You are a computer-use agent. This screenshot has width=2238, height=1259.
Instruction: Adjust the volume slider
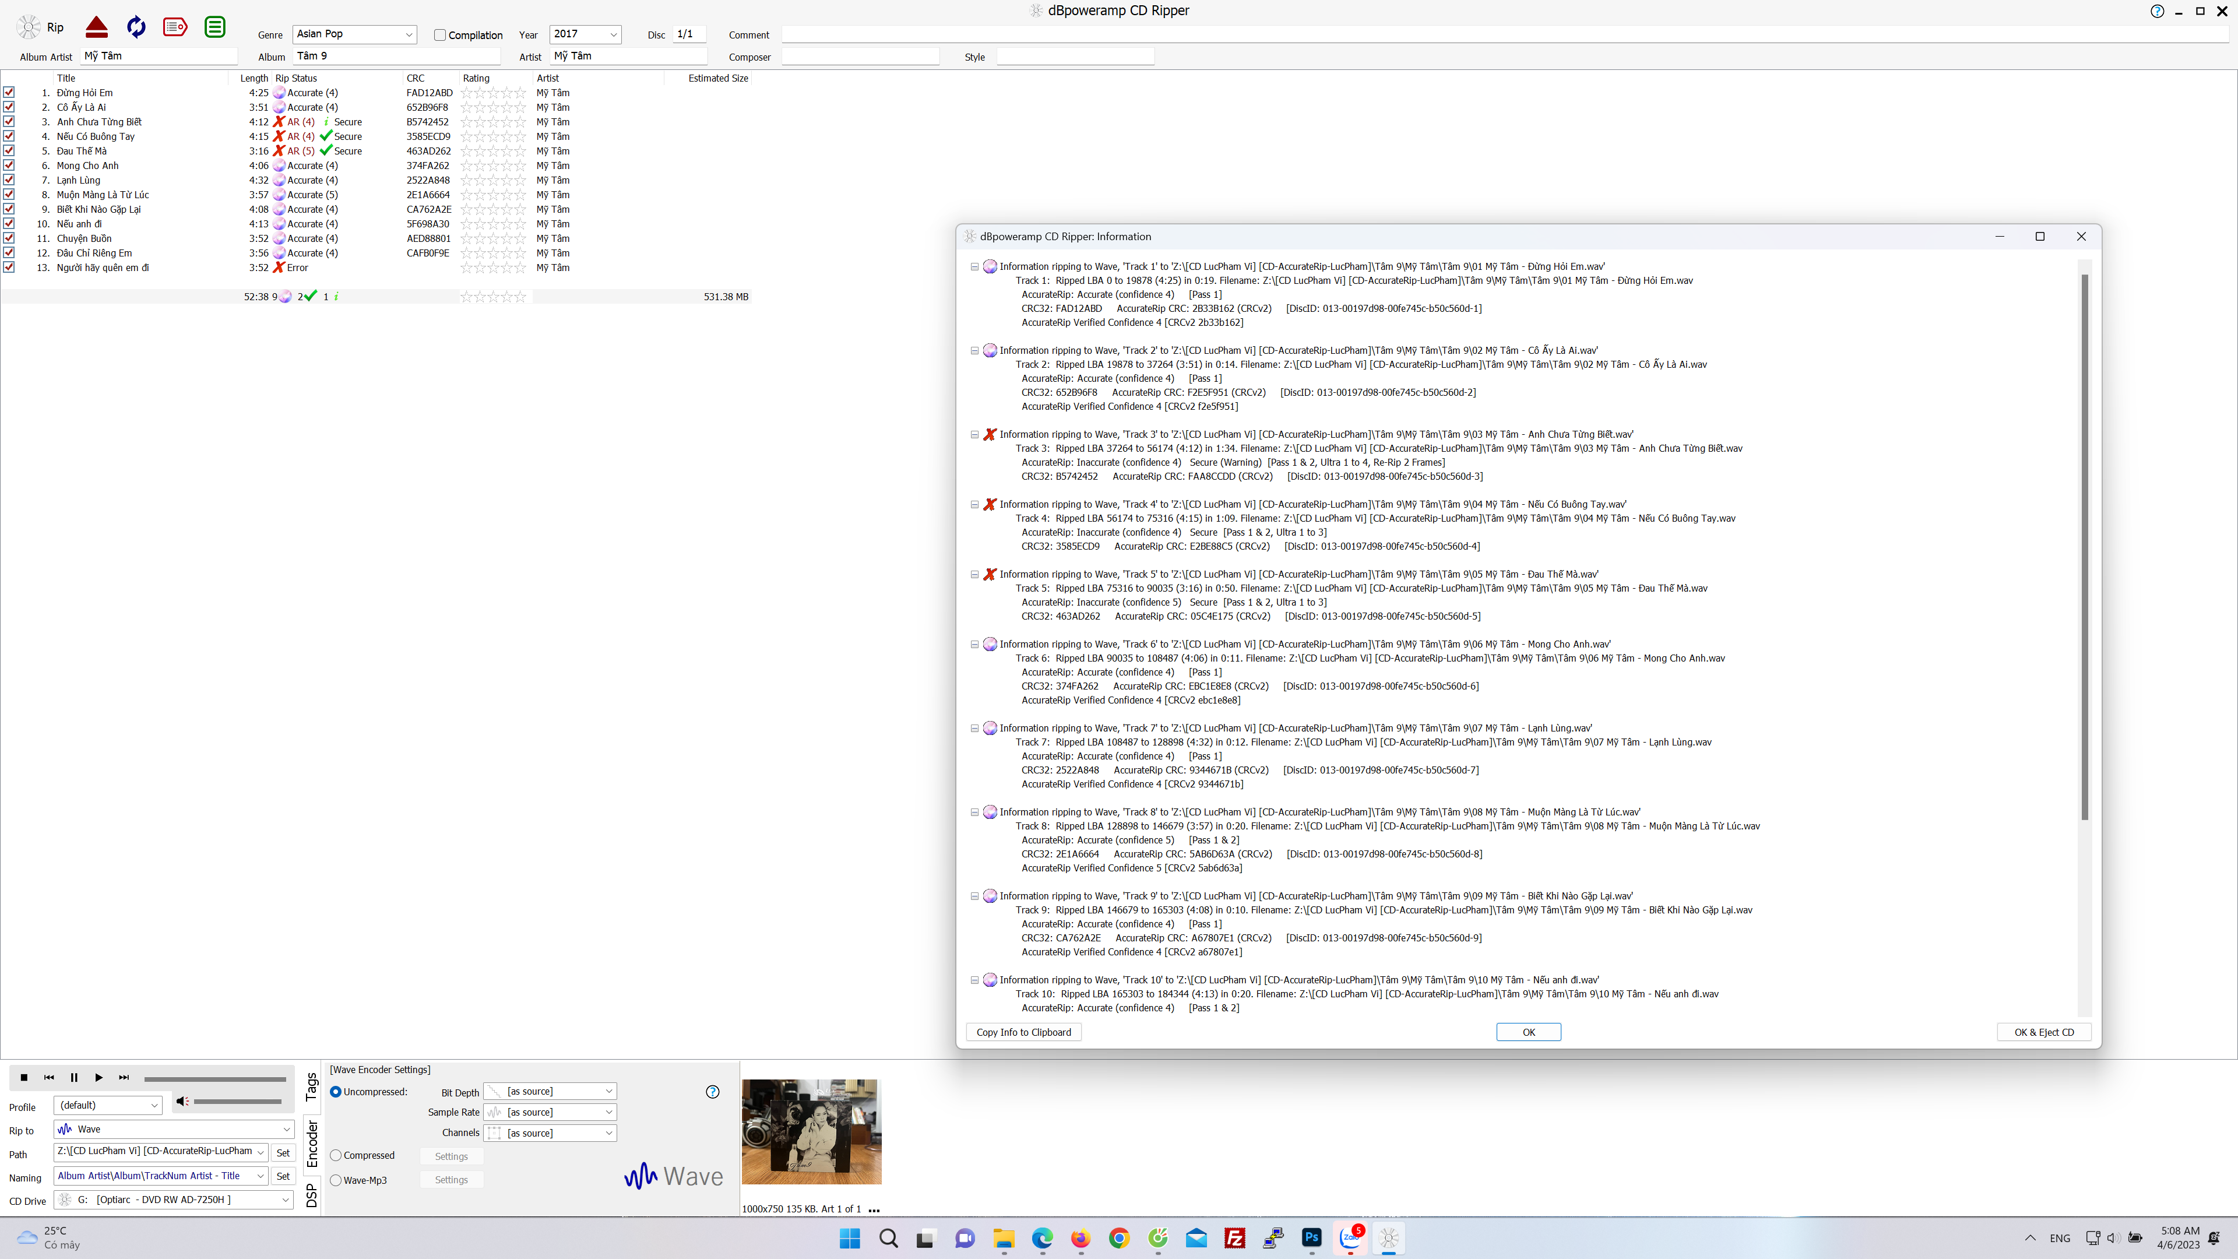point(237,1102)
